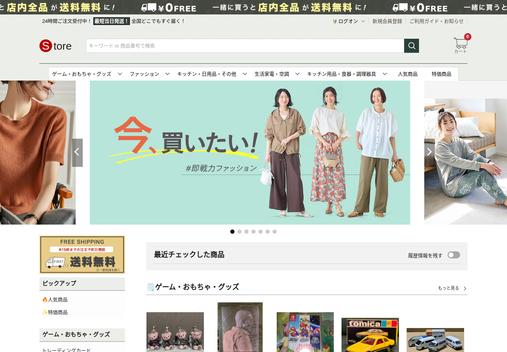Click the magnifier search button
The width and height of the screenshot is (507, 352).
(412, 46)
